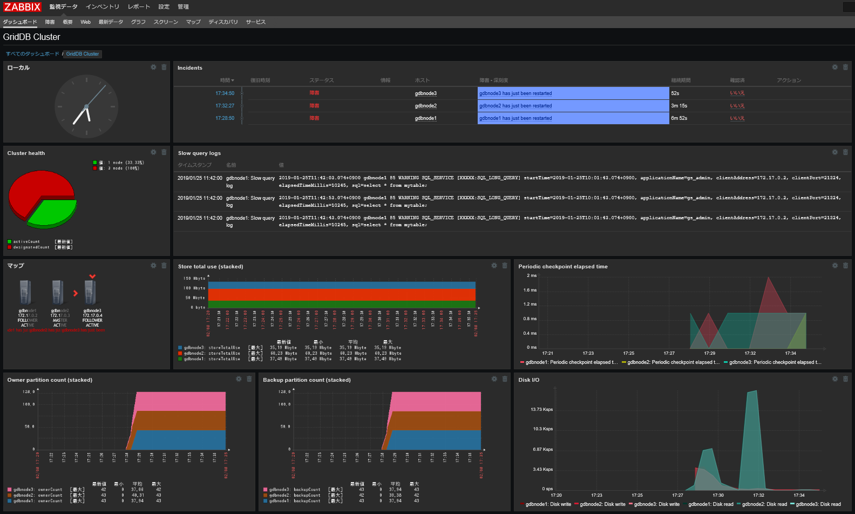This screenshot has width=855, height=514.
Task: Click trash icon on Cluster health widget
Action: point(164,153)
